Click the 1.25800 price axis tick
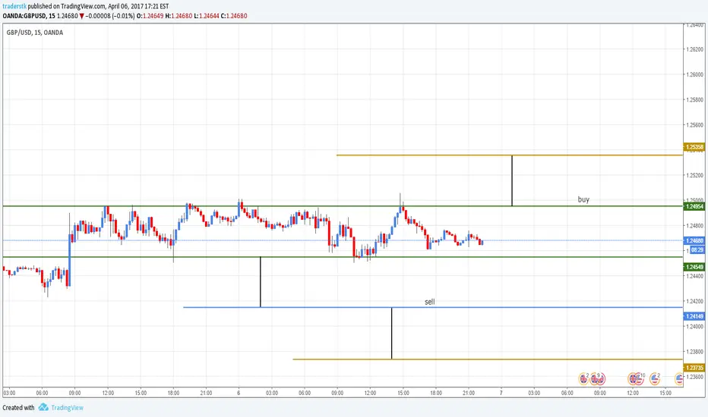708x417 pixels. (x=695, y=99)
